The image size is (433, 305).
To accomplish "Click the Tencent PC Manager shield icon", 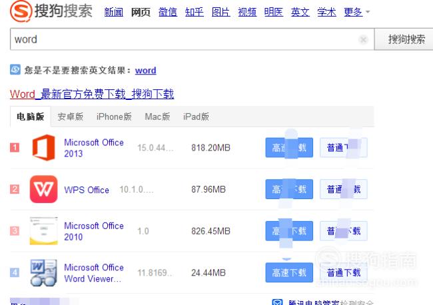I will coord(278,302).
